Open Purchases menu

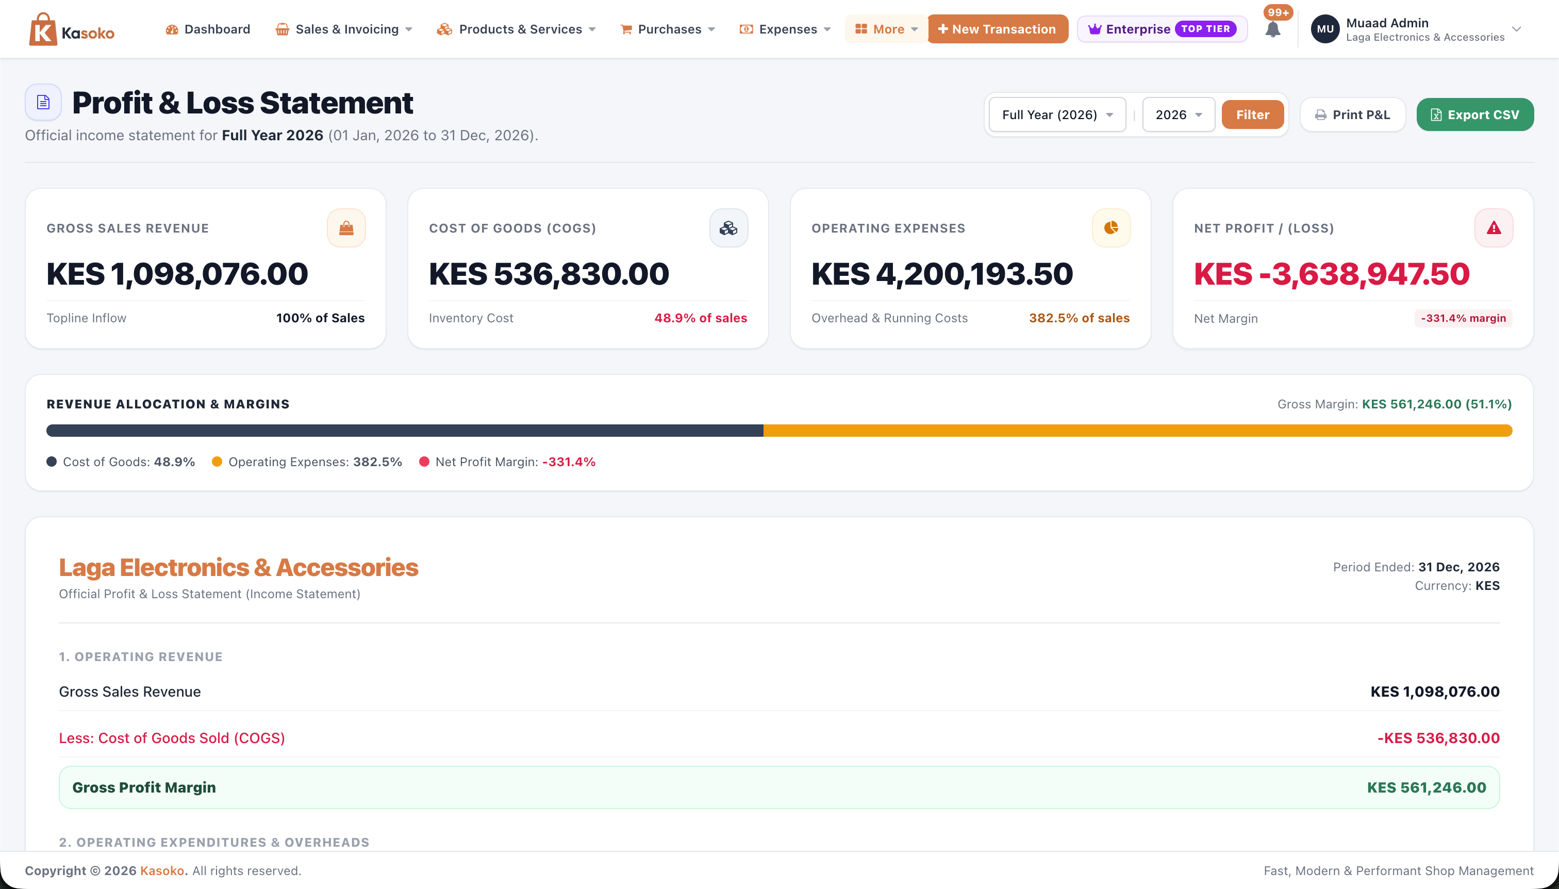668,29
